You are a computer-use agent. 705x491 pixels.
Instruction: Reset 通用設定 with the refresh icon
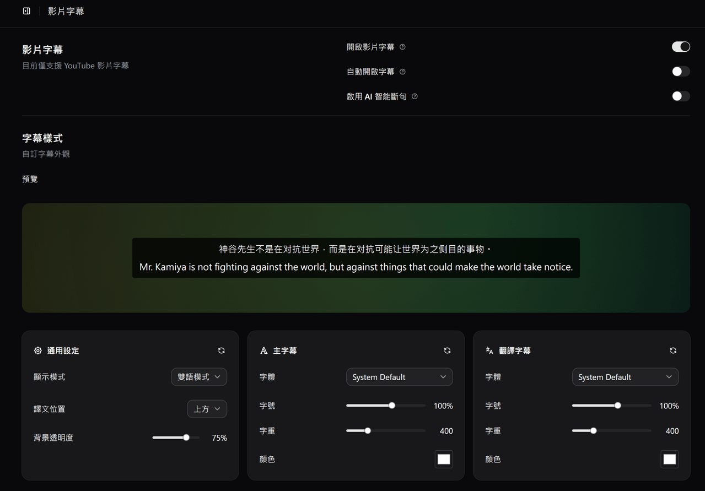tap(222, 350)
